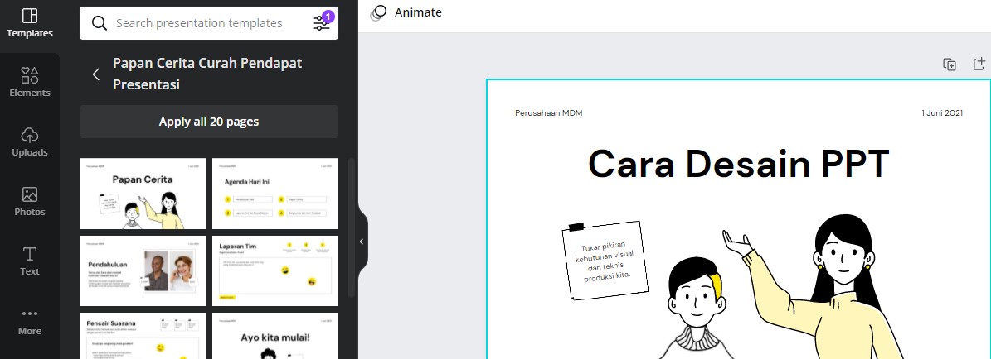Click the Animate button
Screen dimensions: 991x359
pos(406,12)
